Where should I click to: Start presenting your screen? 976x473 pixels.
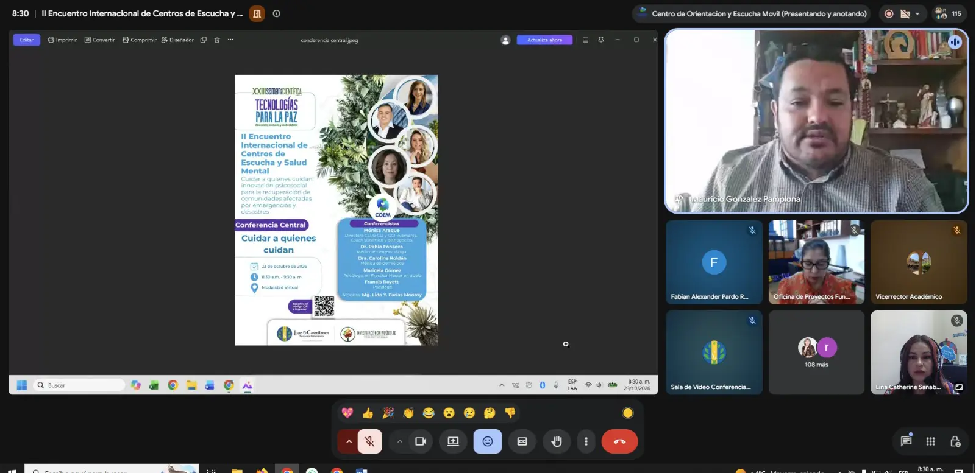[x=453, y=441]
